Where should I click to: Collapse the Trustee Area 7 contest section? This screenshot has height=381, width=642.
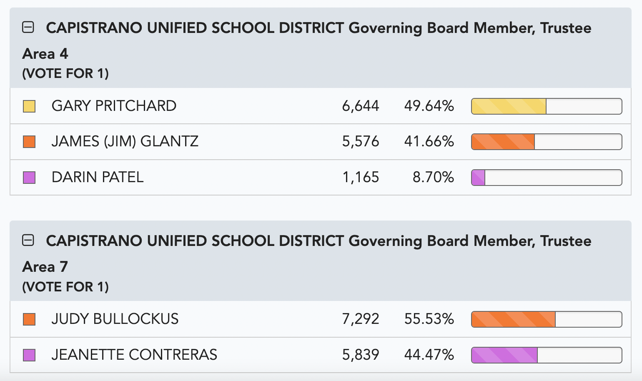click(x=28, y=241)
